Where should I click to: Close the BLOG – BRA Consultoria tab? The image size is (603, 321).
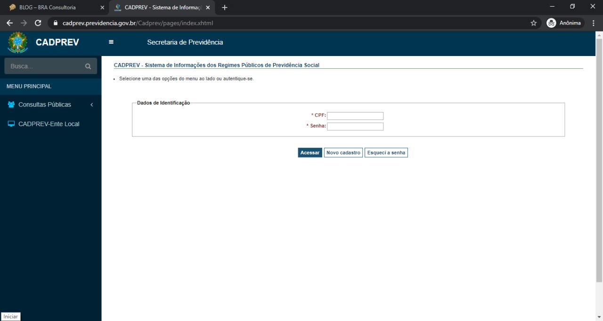coord(102,8)
